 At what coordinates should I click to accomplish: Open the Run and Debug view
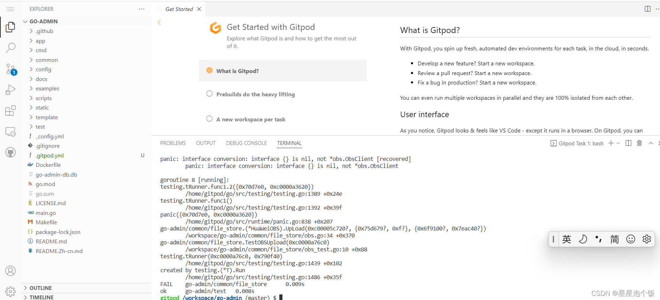(x=10, y=90)
